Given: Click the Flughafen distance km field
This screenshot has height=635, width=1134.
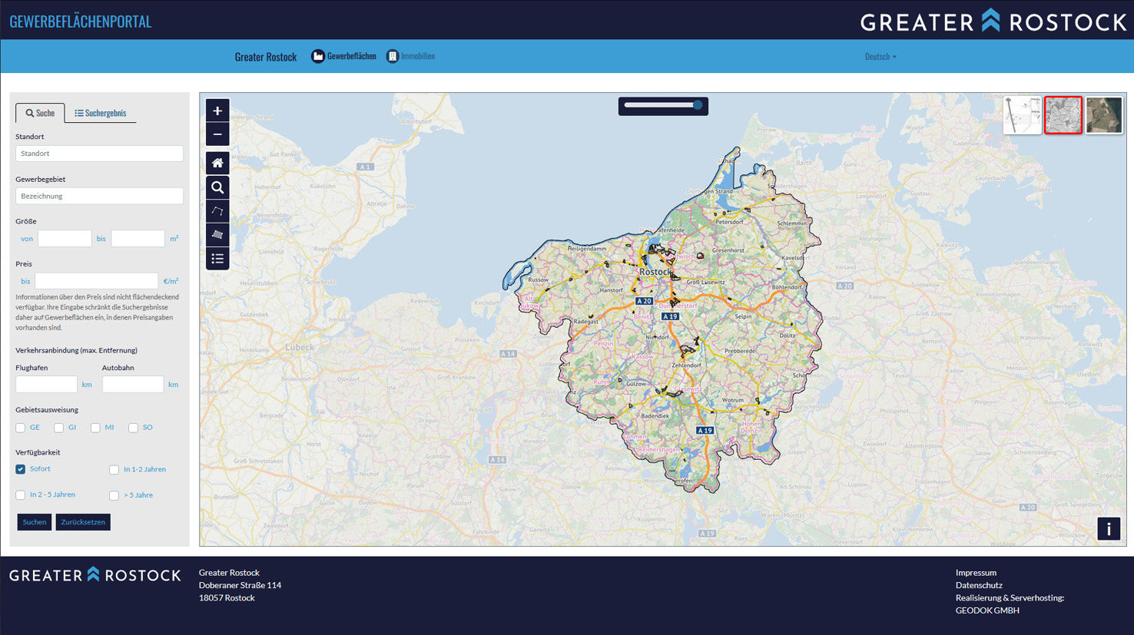Looking at the screenshot, I should pyautogui.click(x=46, y=384).
